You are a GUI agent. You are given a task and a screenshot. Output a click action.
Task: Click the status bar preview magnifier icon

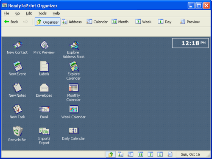click(170, 154)
